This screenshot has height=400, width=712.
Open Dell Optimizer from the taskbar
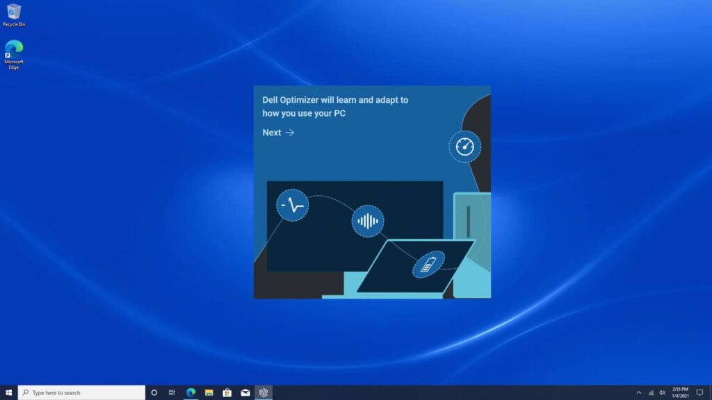tap(264, 392)
